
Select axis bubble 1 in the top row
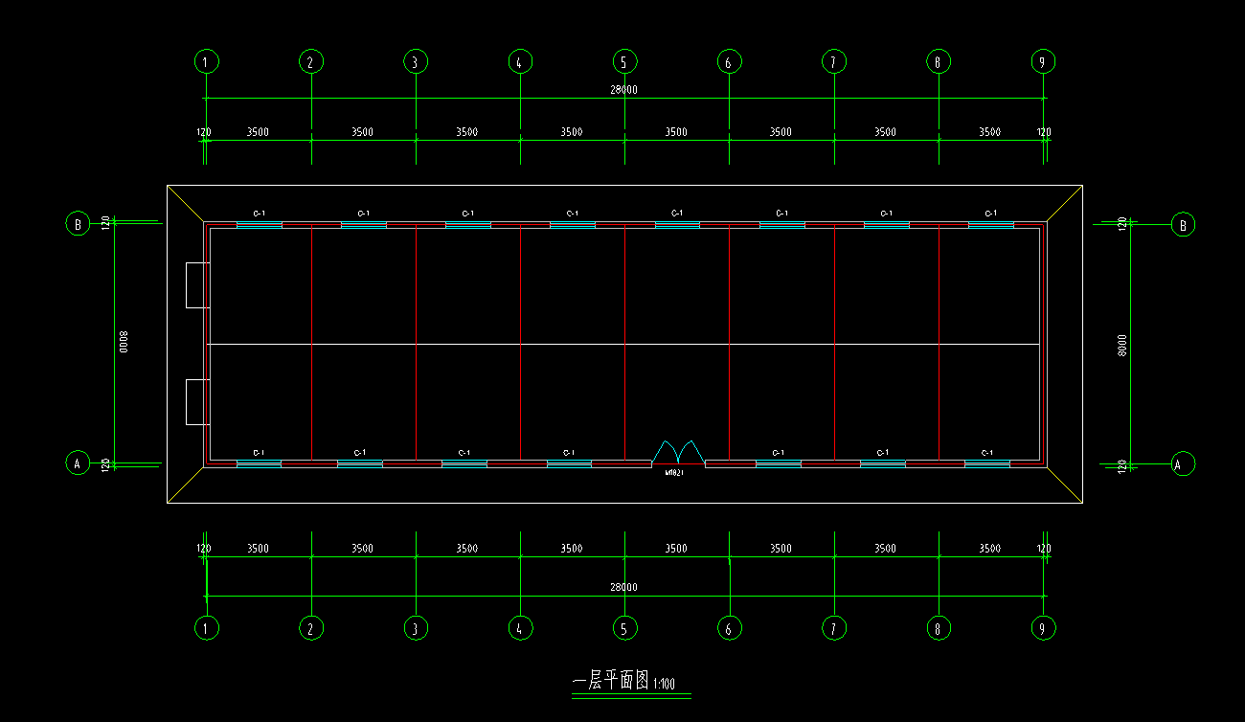click(x=206, y=62)
